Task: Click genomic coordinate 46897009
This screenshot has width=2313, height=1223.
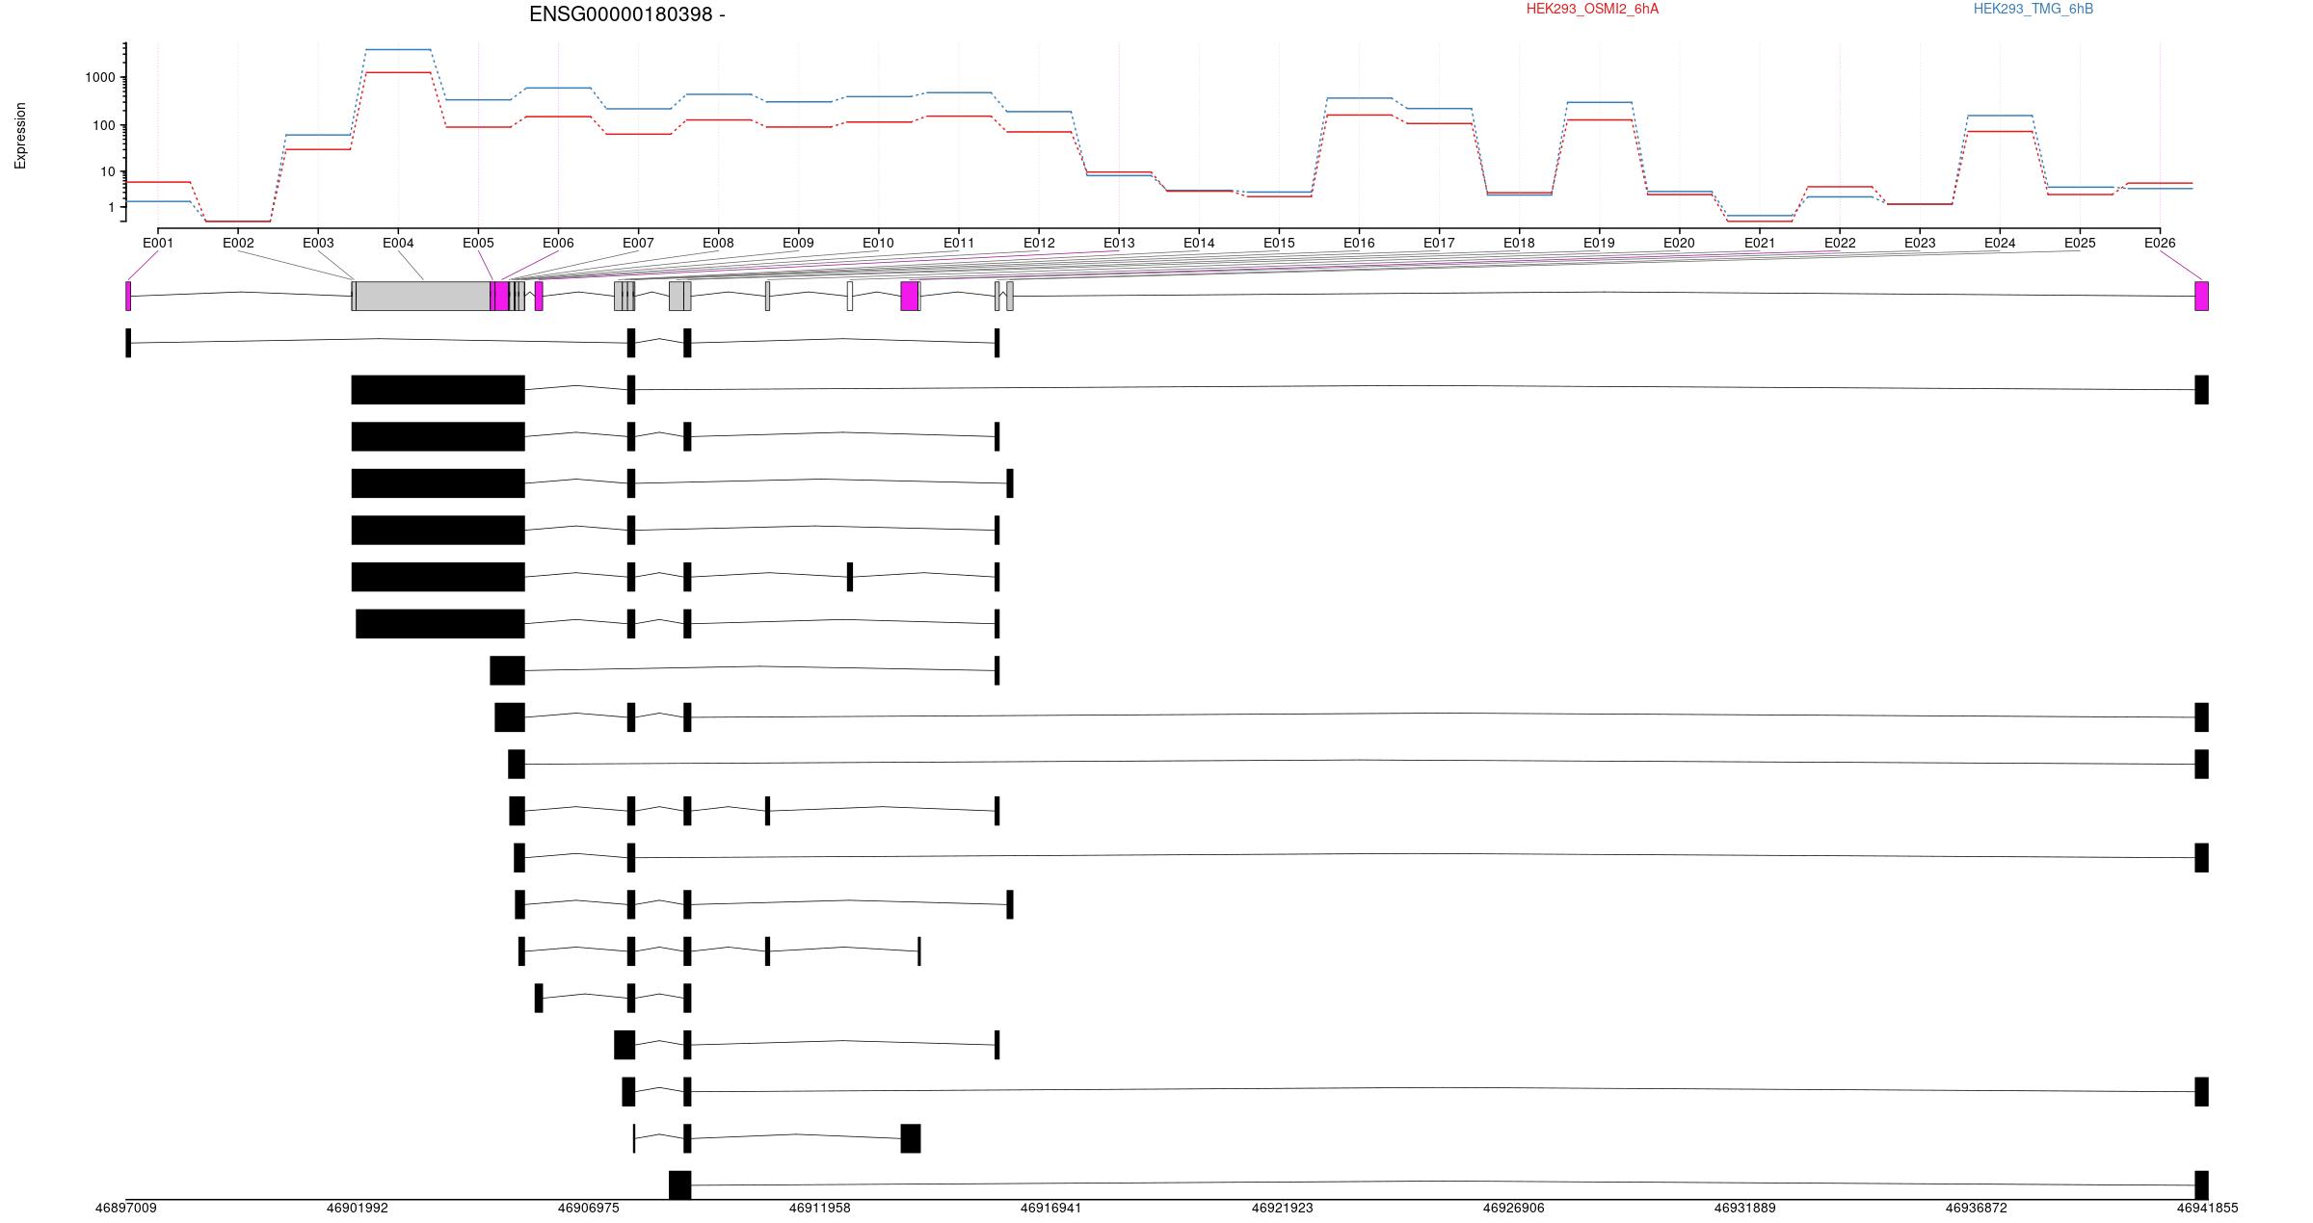Action: coord(126,1208)
